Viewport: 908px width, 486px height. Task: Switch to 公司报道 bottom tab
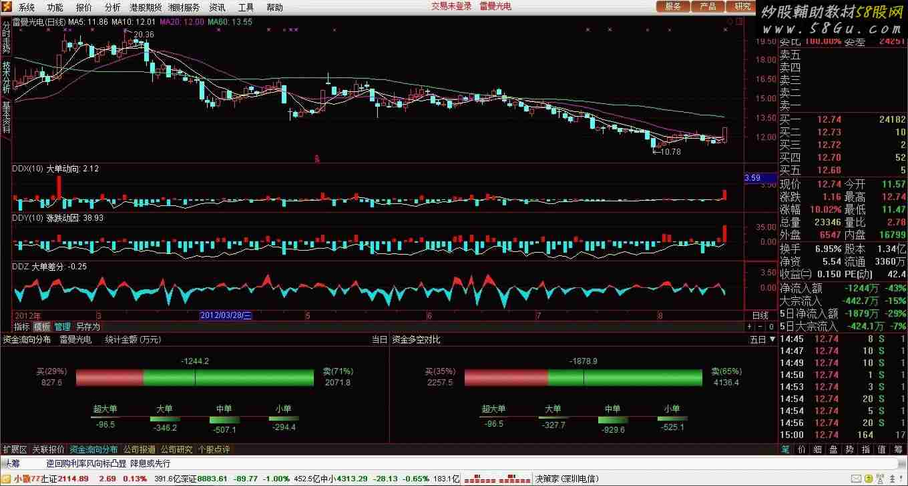pyautogui.click(x=139, y=449)
